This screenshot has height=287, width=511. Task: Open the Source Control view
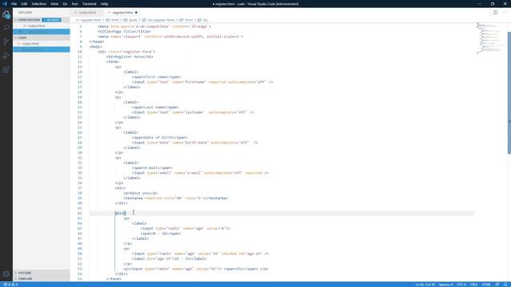[6, 41]
